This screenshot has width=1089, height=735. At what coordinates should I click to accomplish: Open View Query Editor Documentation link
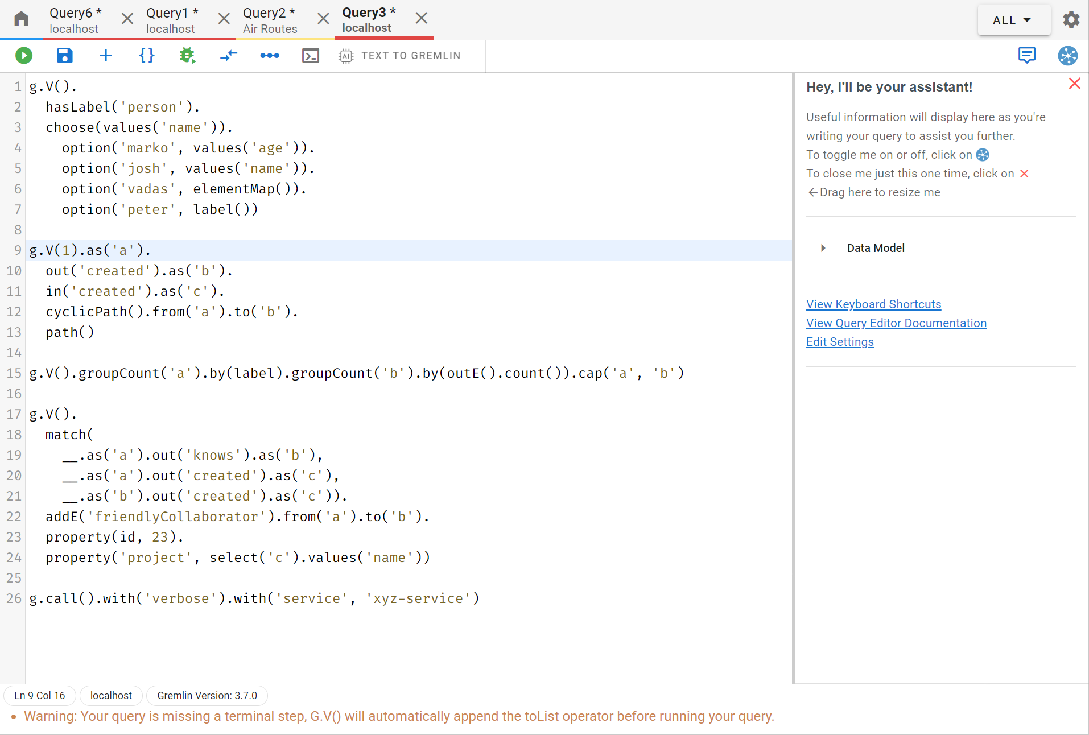point(896,323)
